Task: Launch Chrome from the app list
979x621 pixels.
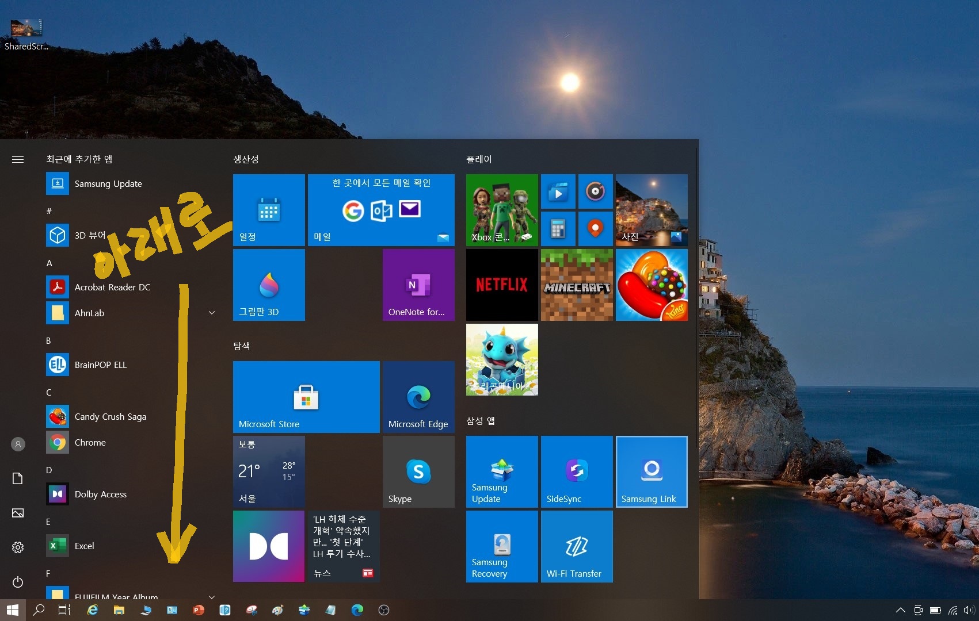Action: tap(132, 442)
